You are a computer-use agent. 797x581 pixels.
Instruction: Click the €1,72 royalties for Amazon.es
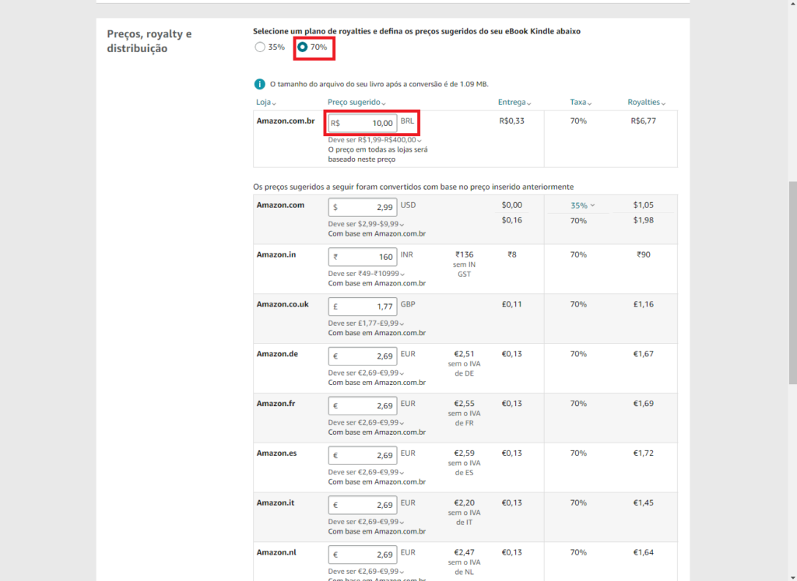pos(644,453)
